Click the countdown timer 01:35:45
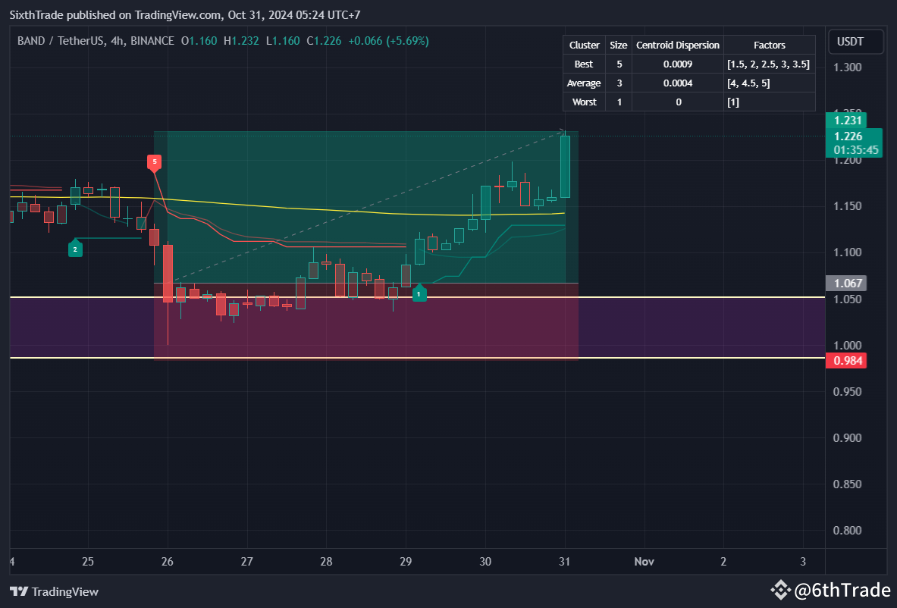The width and height of the screenshot is (897, 608). pyautogui.click(x=855, y=150)
